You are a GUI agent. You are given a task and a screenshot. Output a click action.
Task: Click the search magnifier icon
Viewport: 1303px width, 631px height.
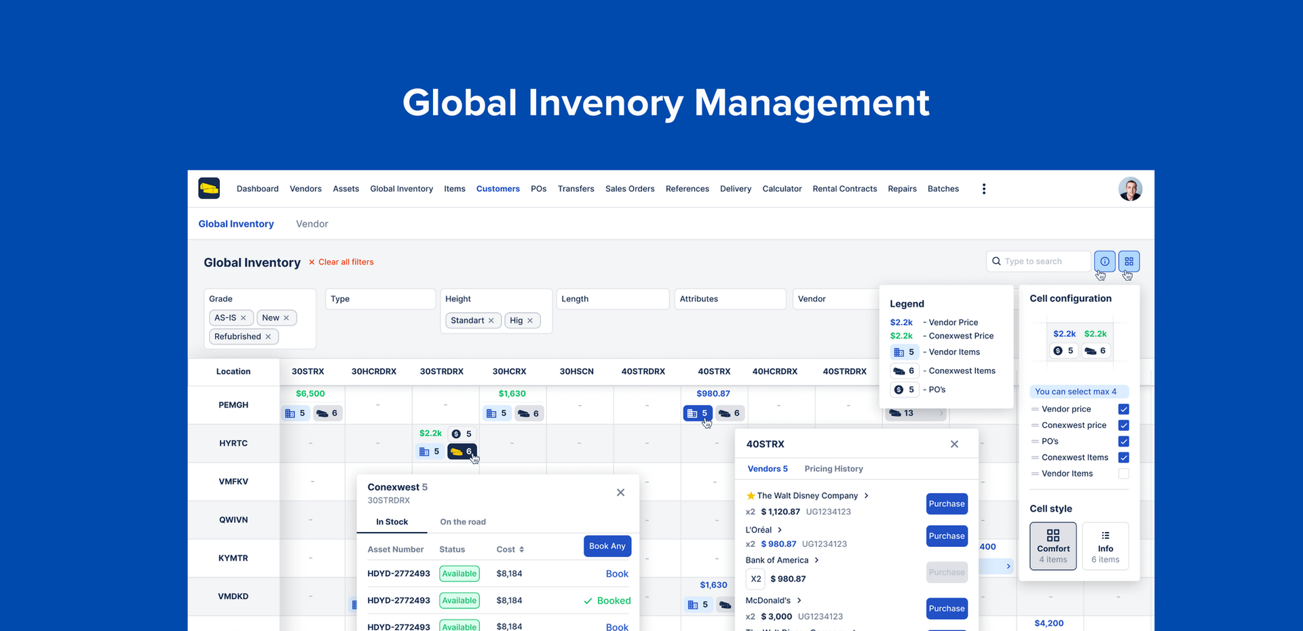point(996,261)
